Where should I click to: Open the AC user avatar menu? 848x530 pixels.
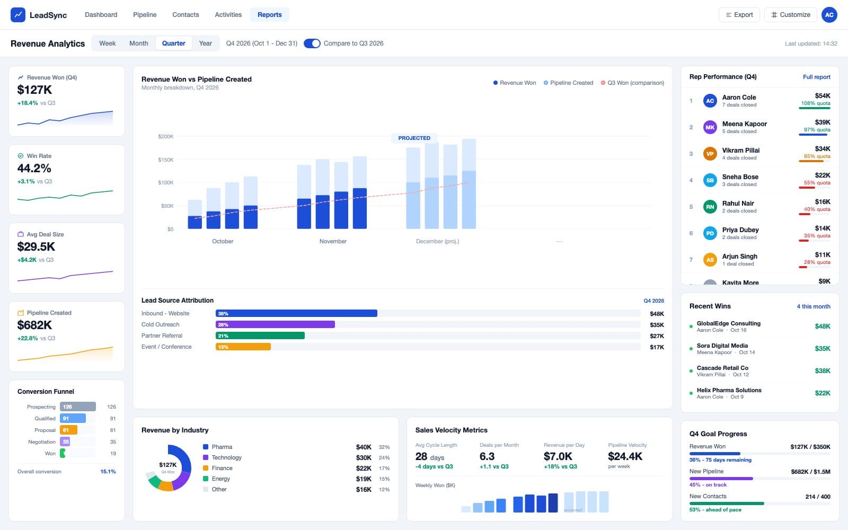829,15
